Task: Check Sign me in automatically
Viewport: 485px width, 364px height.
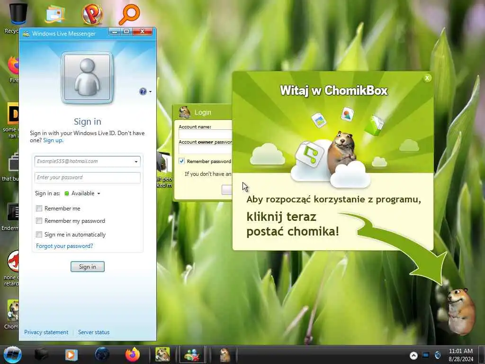Action: point(39,234)
